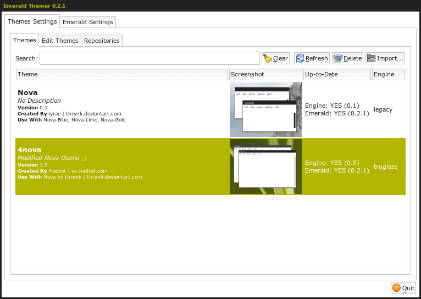Select the Themes sub-tab
Screen dimensions: 421x299
coord(24,40)
